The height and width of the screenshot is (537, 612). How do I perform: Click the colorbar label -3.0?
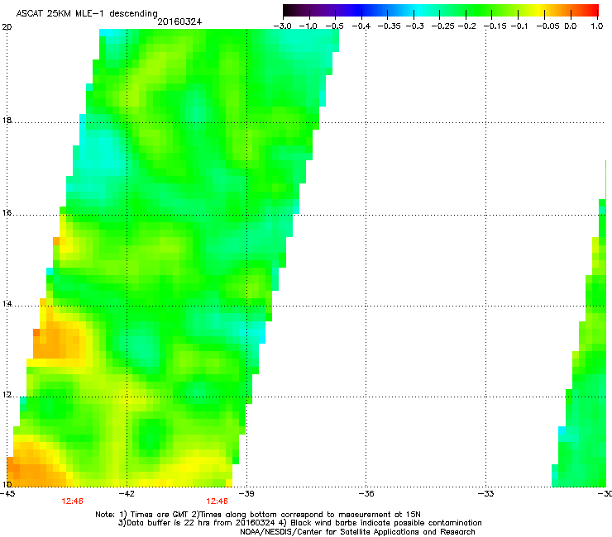point(282,26)
